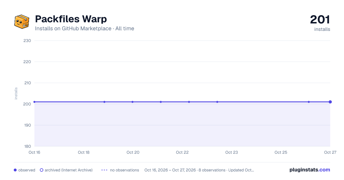This screenshot has width=344, height=180.
Task: Click the vertical 'installs' axis title
Action: tap(16, 93)
